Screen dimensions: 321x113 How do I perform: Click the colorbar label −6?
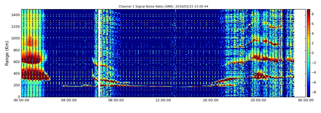[313, 82]
